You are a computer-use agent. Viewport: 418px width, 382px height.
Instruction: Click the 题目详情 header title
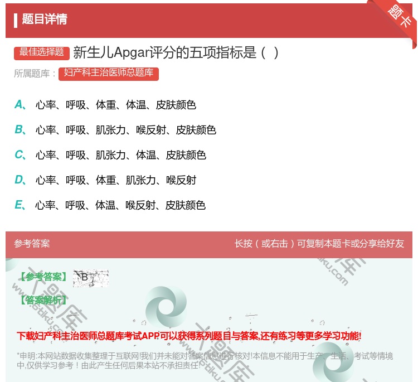tap(45, 20)
